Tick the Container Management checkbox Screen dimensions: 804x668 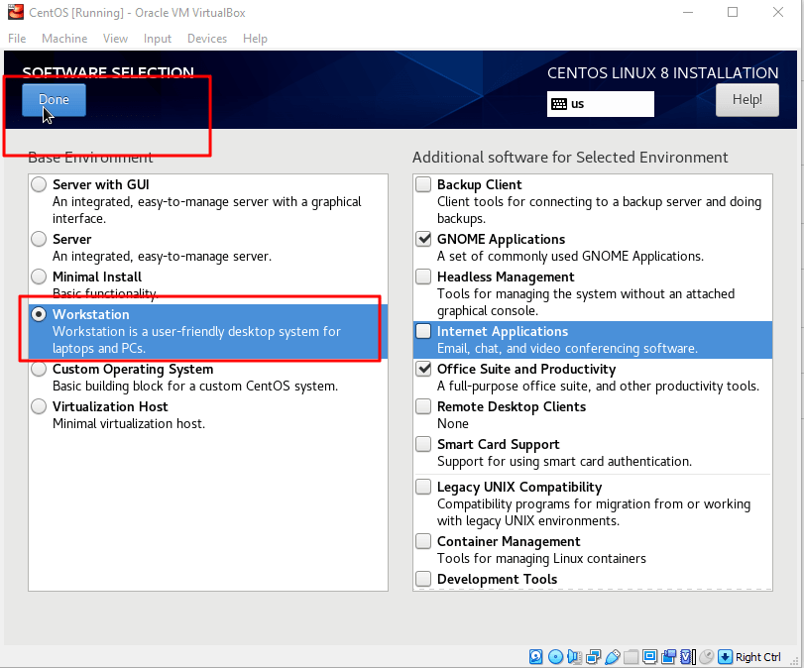423,541
